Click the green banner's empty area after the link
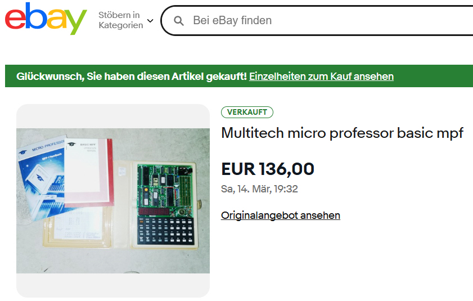The image size is (473, 301). 433,76
